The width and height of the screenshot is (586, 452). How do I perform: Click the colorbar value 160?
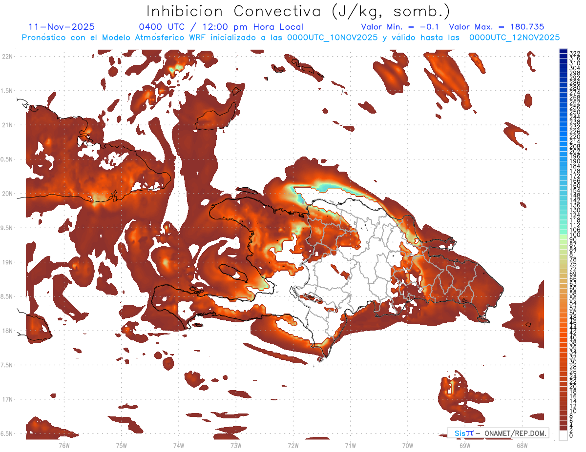click(575, 186)
